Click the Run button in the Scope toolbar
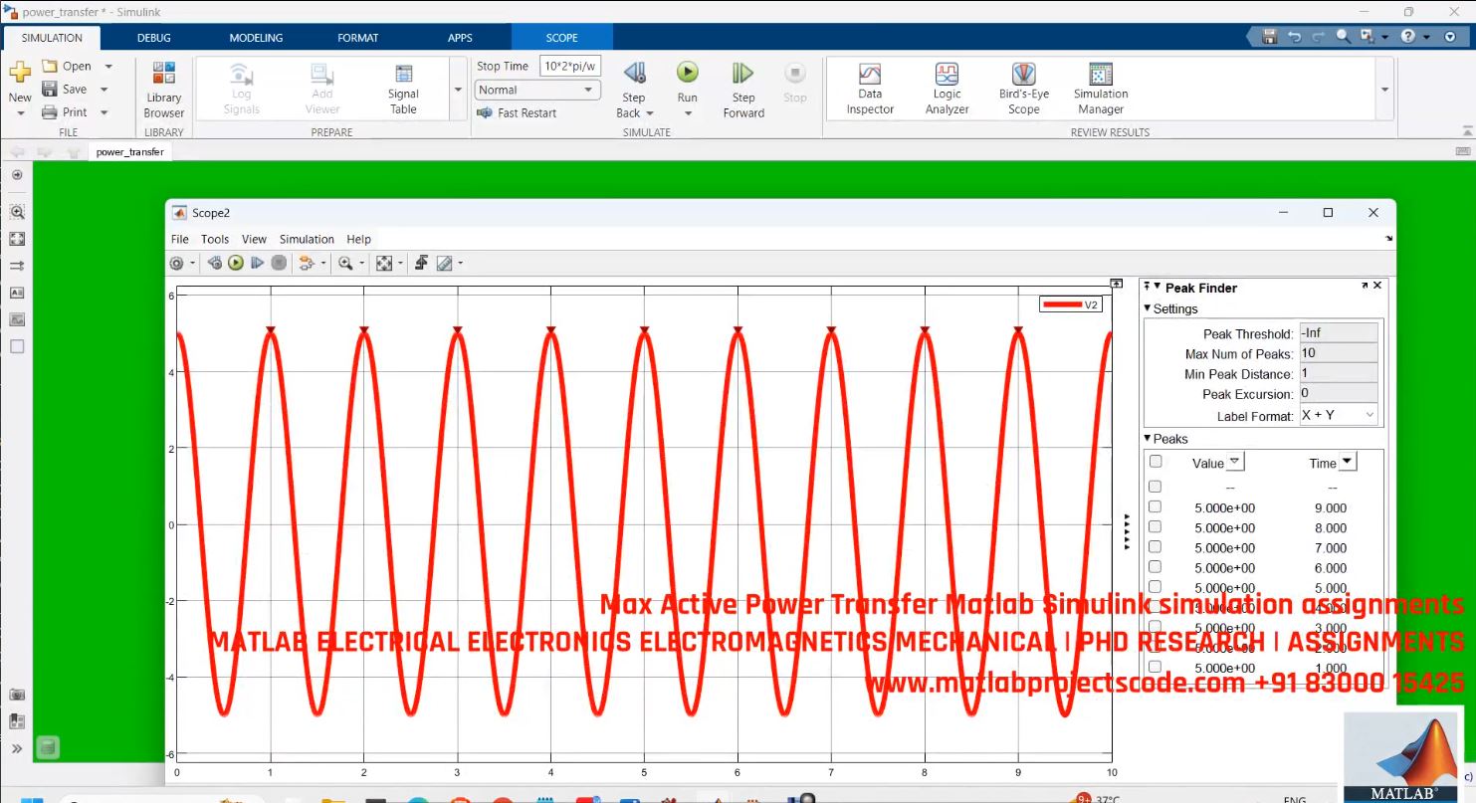Viewport: 1476px width, 803px height. pyautogui.click(x=236, y=263)
